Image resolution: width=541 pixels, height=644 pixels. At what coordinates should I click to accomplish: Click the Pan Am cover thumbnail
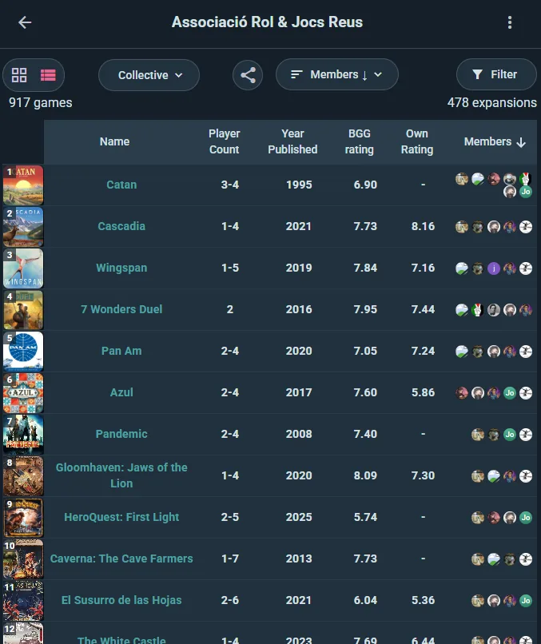[23, 351]
